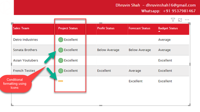Screen dimensions: 200x112
Task: Click Average Budget Status for Sonata Brothers
Action: pyautogui.click(x=164, y=50)
